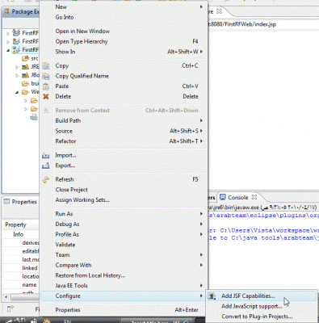Click the Add JSF Capabilities icon
This screenshot has height=323, width=319.
(212, 296)
